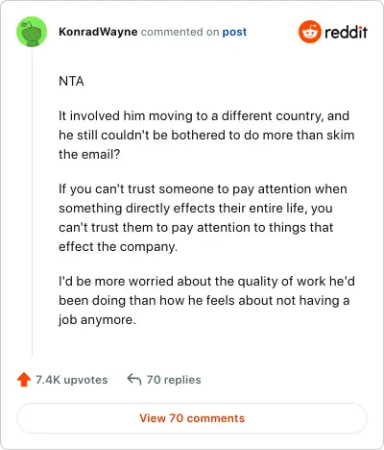Click the "reddit" wordmark text
This screenshot has width=384, height=450.
(346, 32)
